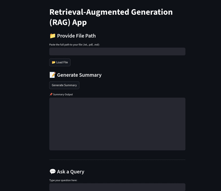Click the Provide File Path heading
This screenshot has width=221, height=191.
72,36
